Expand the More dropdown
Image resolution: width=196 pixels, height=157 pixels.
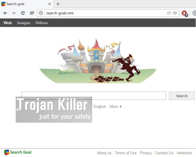pos(116,106)
